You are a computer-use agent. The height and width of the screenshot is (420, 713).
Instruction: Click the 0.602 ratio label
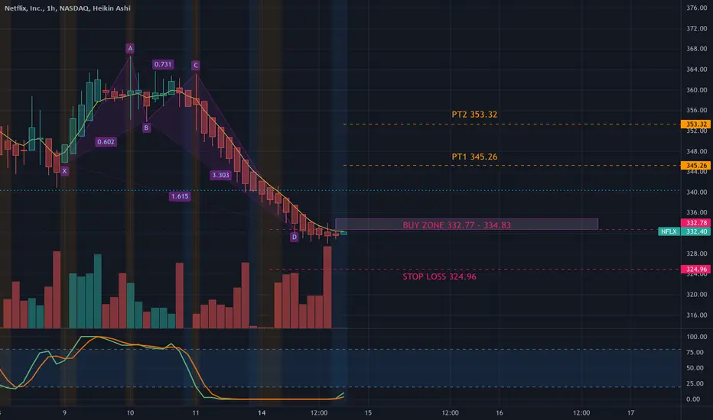[x=106, y=142]
